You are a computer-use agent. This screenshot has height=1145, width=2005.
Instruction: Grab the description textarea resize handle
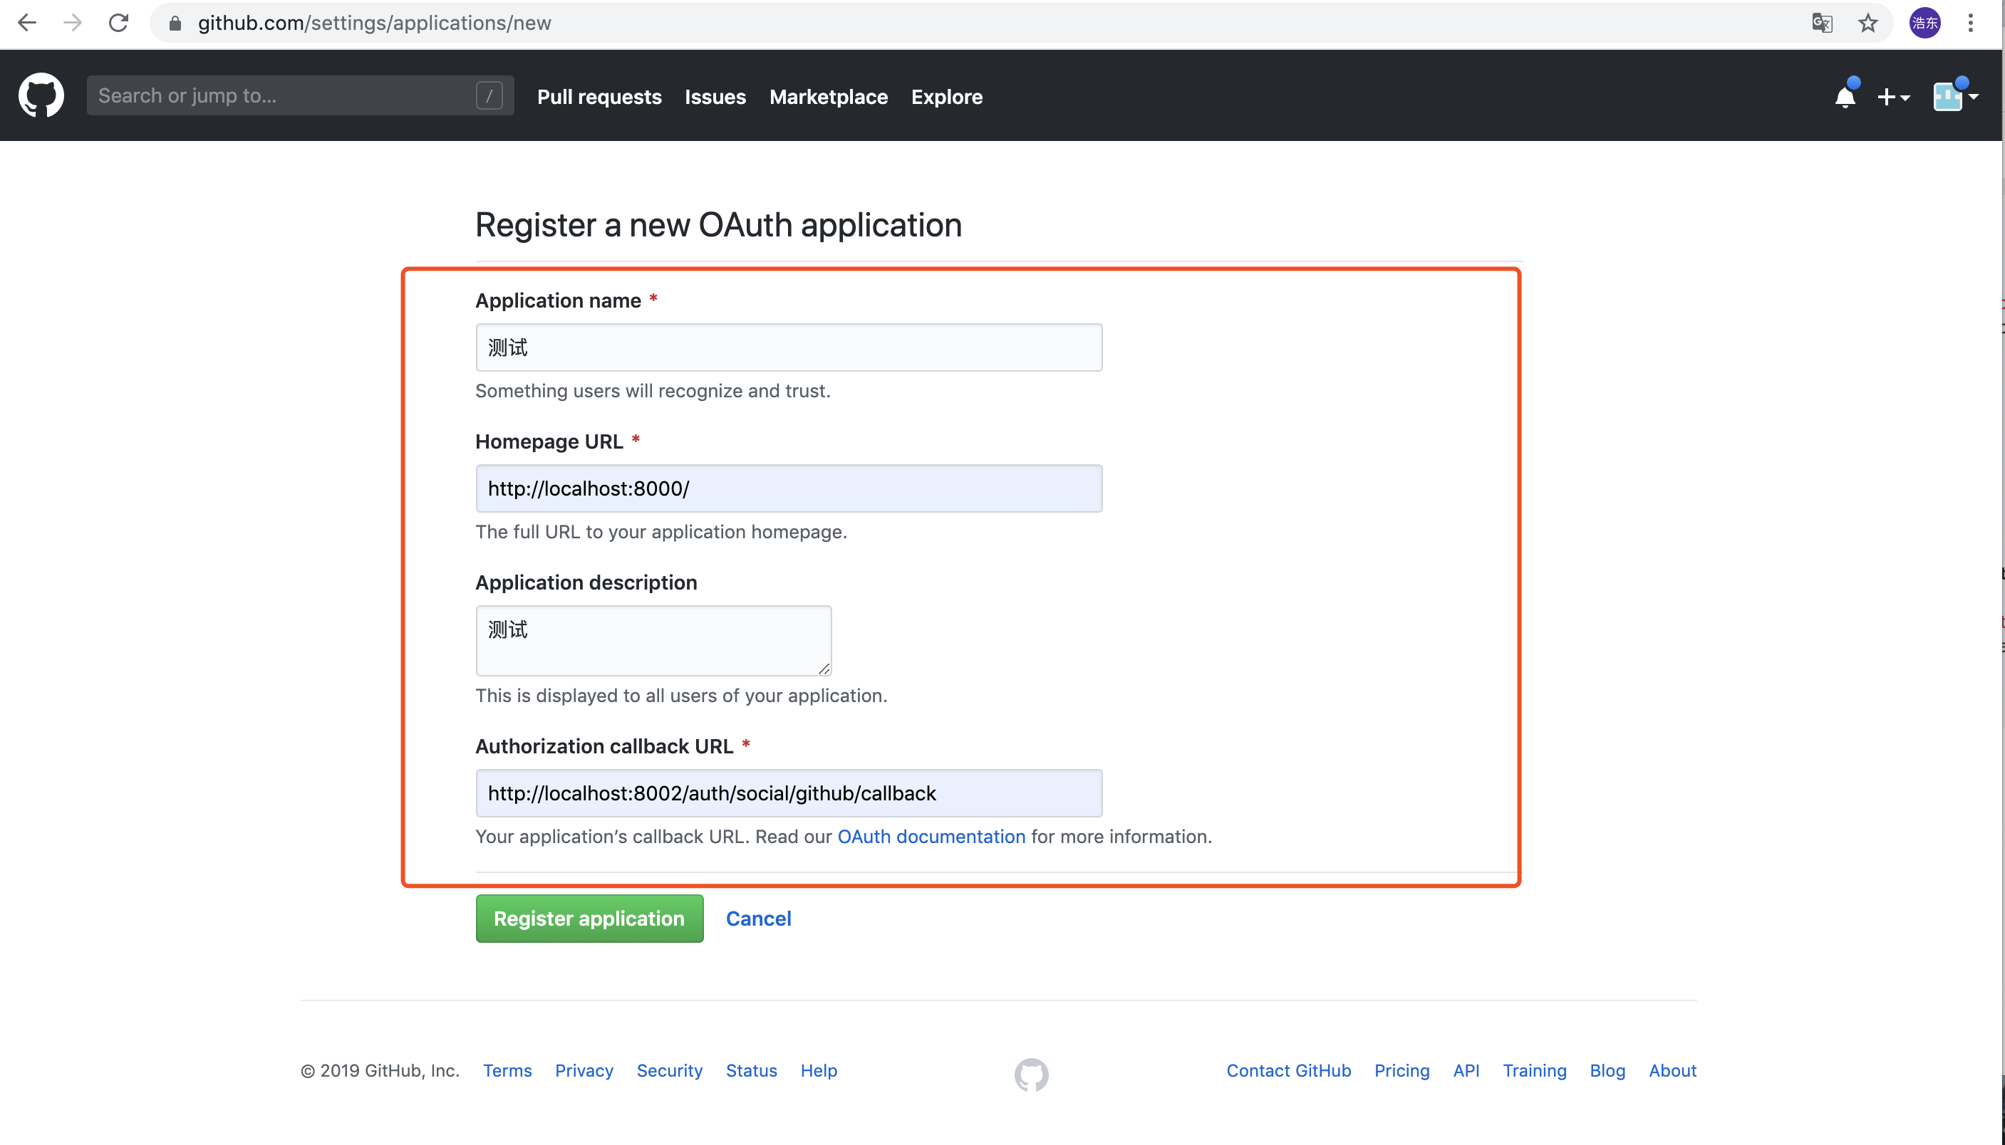point(824,669)
